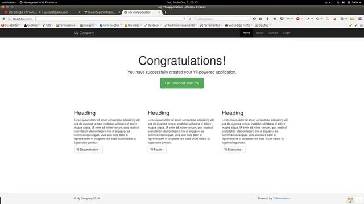This screenshot has width=364, height=204.
Task: Click the red Adblock stop icon
Action: tap(298, 19)
